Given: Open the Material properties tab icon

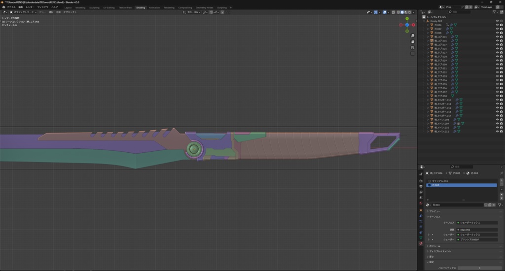Looking at the screenshot, I should 421,243.
